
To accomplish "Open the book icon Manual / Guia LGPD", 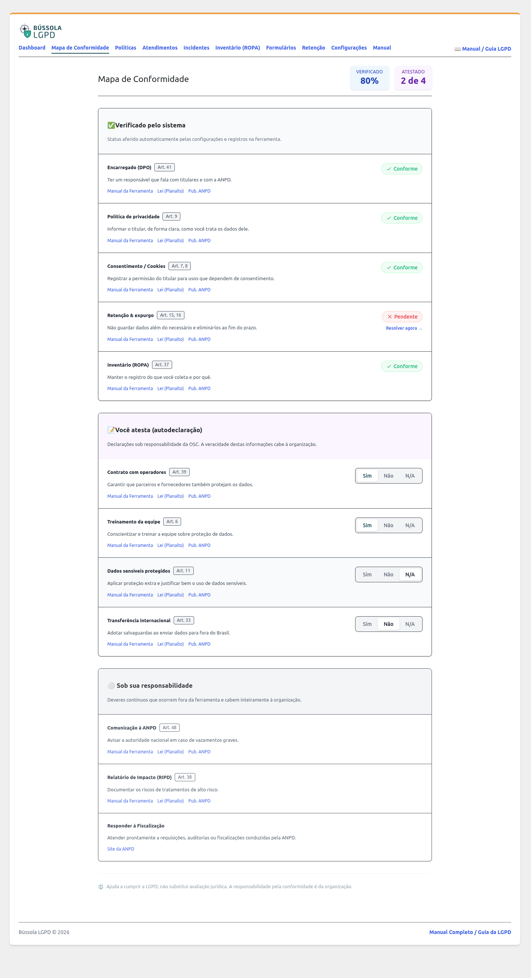I will pos(483,48).
